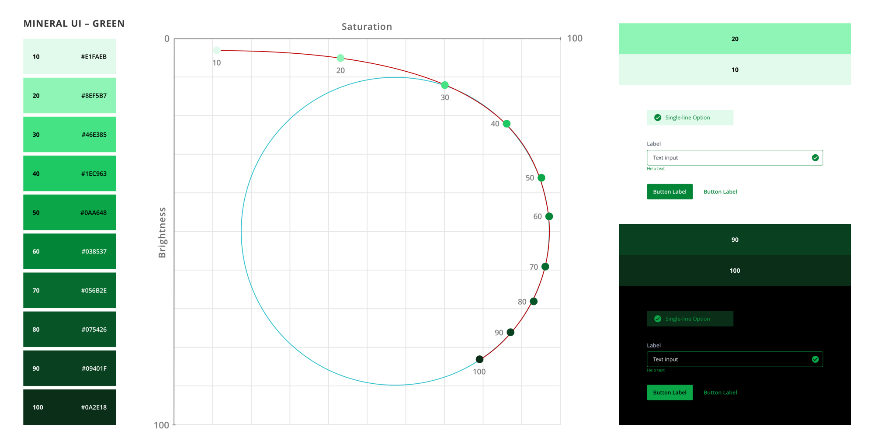
Task: Click the chart point labeled 100
Action: pyautogui.click(x=479, y=359)
